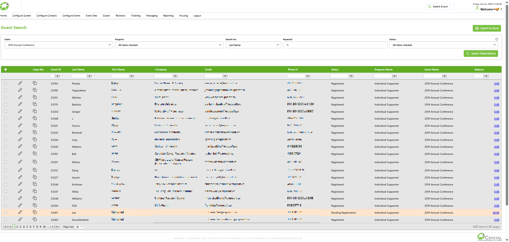Click the Export to Excel button
The height and width of the screenshot is (242, 509).
click(487, 28)
